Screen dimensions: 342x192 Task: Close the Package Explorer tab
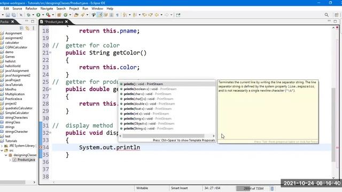click(13, 21)
